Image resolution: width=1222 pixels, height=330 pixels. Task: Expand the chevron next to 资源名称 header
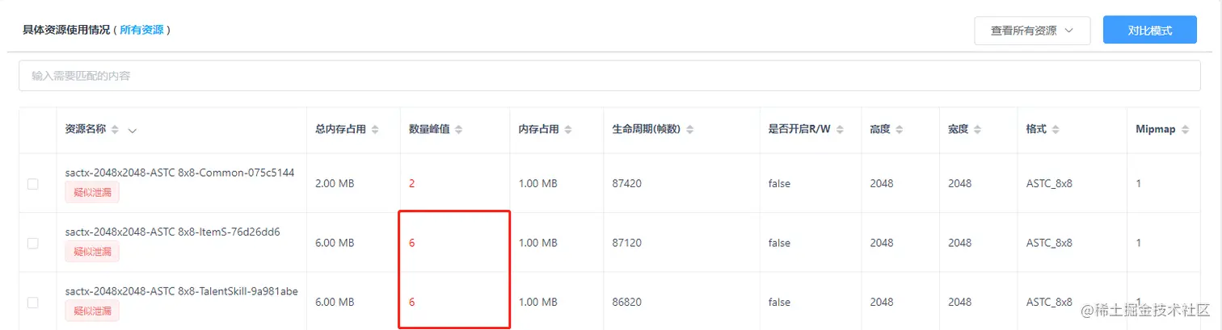click(x=133, y=130)
